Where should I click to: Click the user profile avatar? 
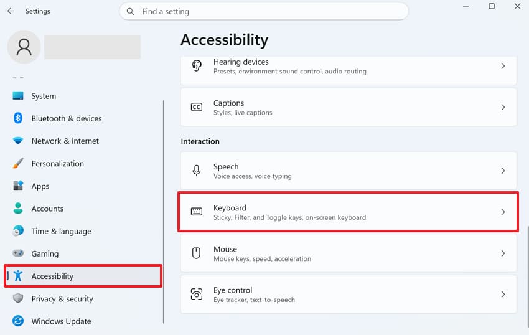tap(24, 47)
